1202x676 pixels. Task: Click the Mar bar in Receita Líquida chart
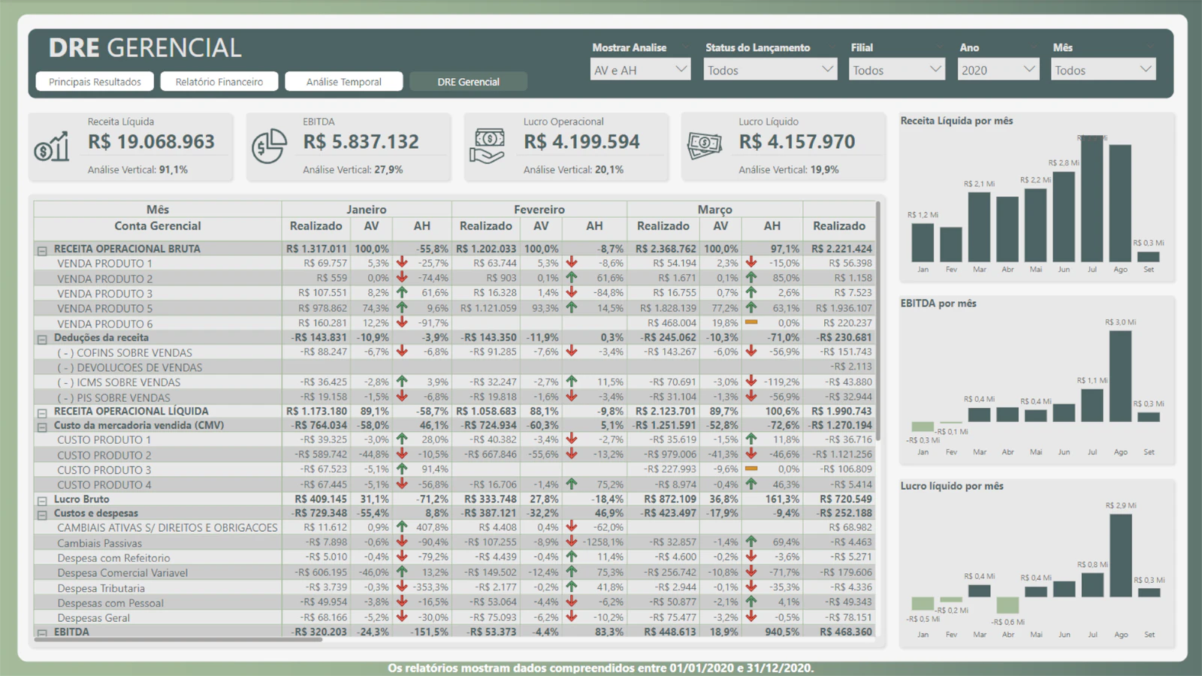(979, 227)
